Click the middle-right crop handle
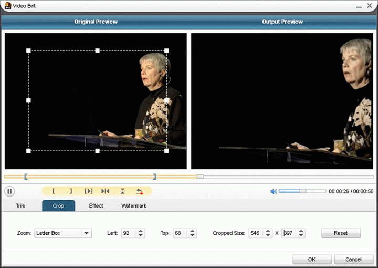The image size is (378, 268). coord(166,100)
